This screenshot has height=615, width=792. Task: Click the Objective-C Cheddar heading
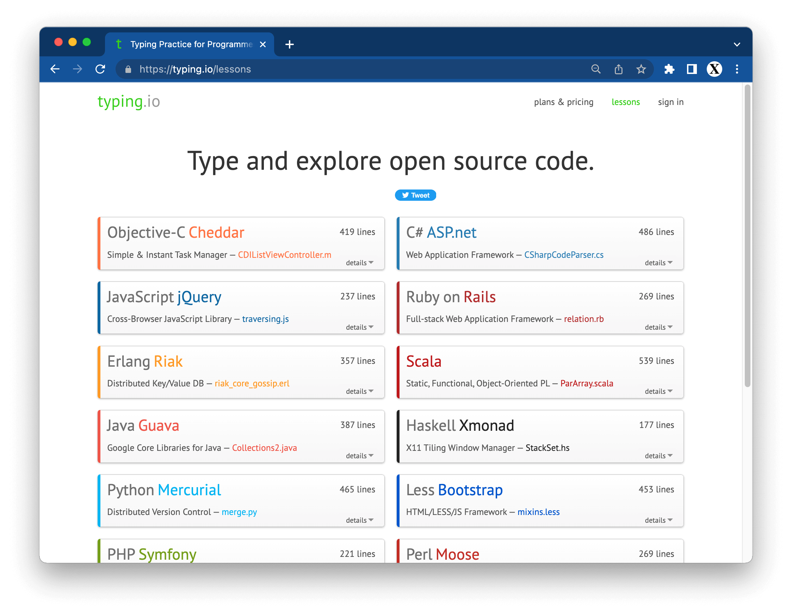(175, 232)
